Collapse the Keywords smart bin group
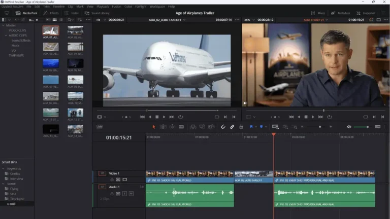The width and height of the screenshot is (390, 219). point(3,169)
